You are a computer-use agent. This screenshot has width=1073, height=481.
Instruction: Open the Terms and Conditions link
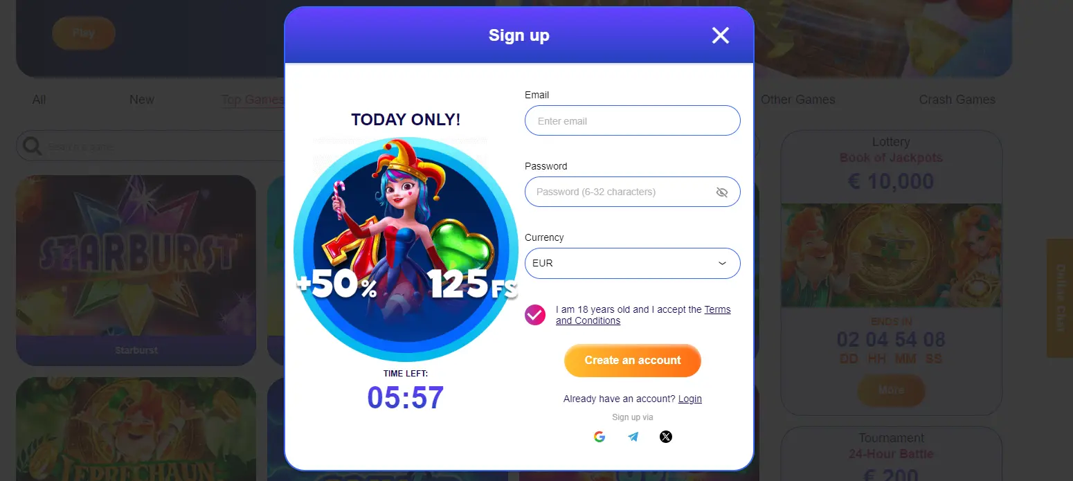point(643,315)
